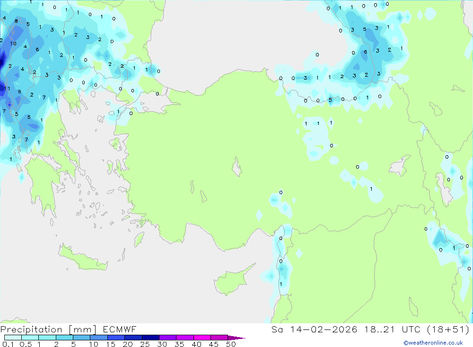
Task: Click the legend label '35'
Action: coord(179,344)
